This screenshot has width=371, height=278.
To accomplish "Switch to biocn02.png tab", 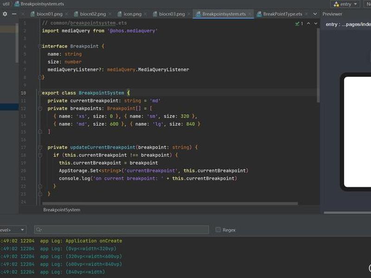I will pos(93,14).
